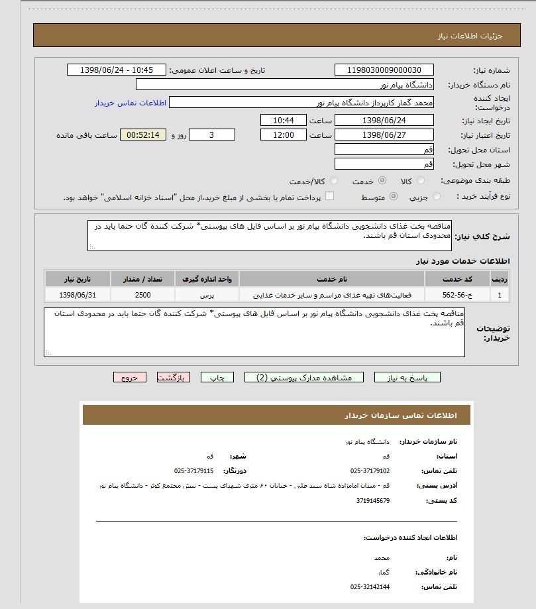This screenshot has width=536, height=609.
Task: Click the 'شهر محل تحویل' field
Action: coord(384,164)
